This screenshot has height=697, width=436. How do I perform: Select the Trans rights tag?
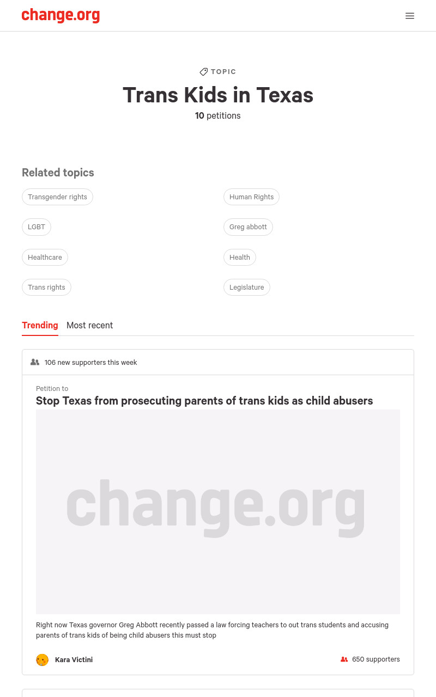click(46, 287)
